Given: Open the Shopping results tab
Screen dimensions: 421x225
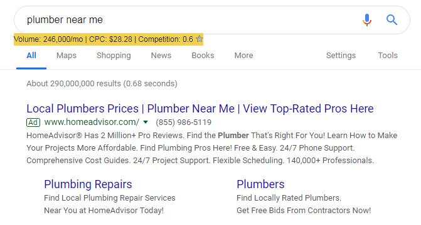Looking at the screenshot, I should (x=114, y=56).
